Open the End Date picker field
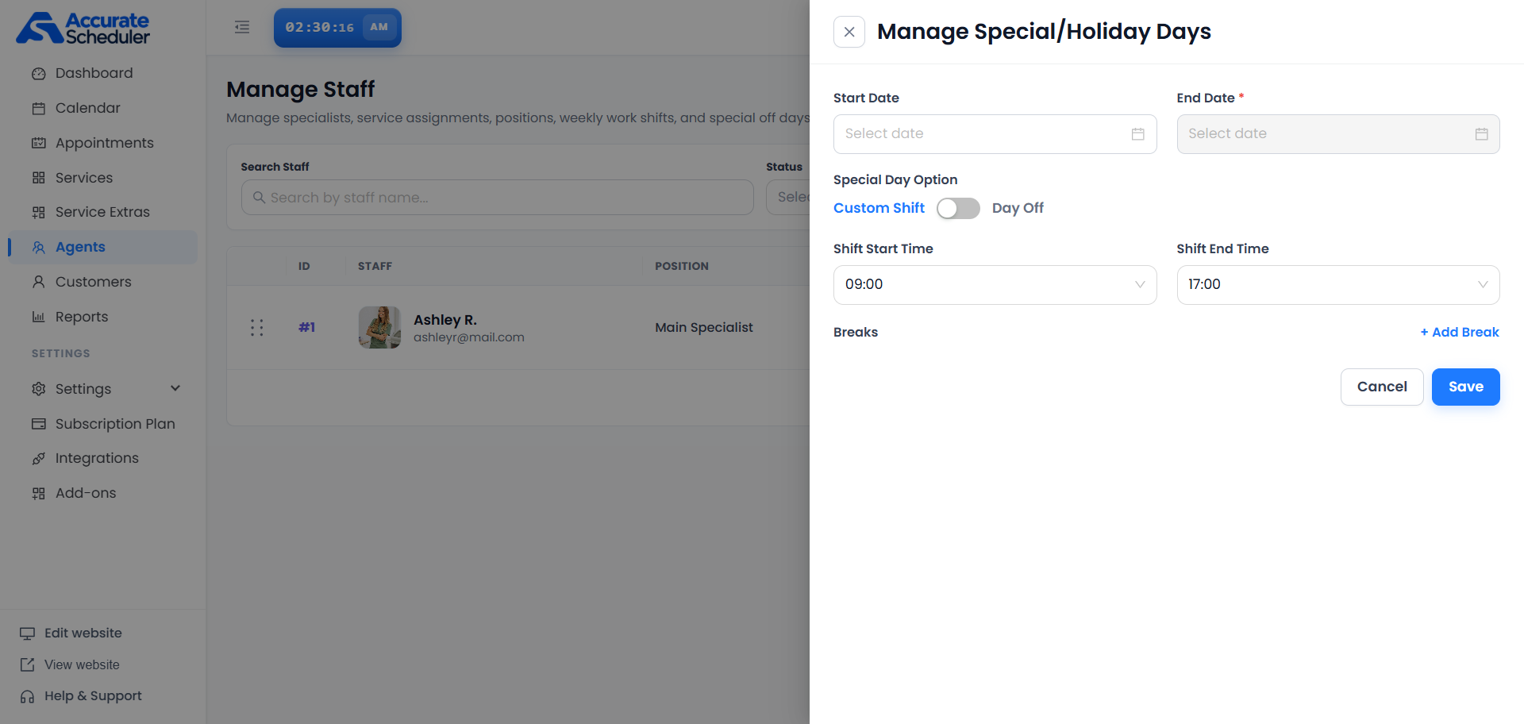 [x=1337, y=134]
